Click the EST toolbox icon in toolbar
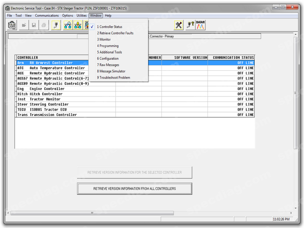Screen dimensions: 304x228 [12, 25]
